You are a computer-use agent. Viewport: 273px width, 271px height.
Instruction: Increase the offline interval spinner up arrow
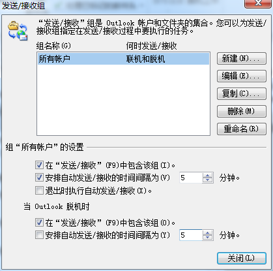click(207, 232)
